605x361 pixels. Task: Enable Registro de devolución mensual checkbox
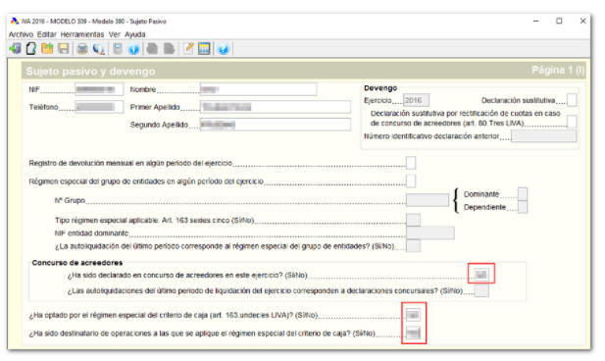[411, 163]
